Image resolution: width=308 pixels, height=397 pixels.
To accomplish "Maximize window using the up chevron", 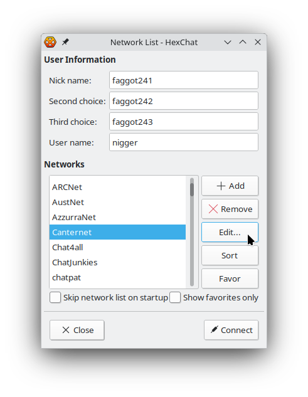I will pos(243,42).
